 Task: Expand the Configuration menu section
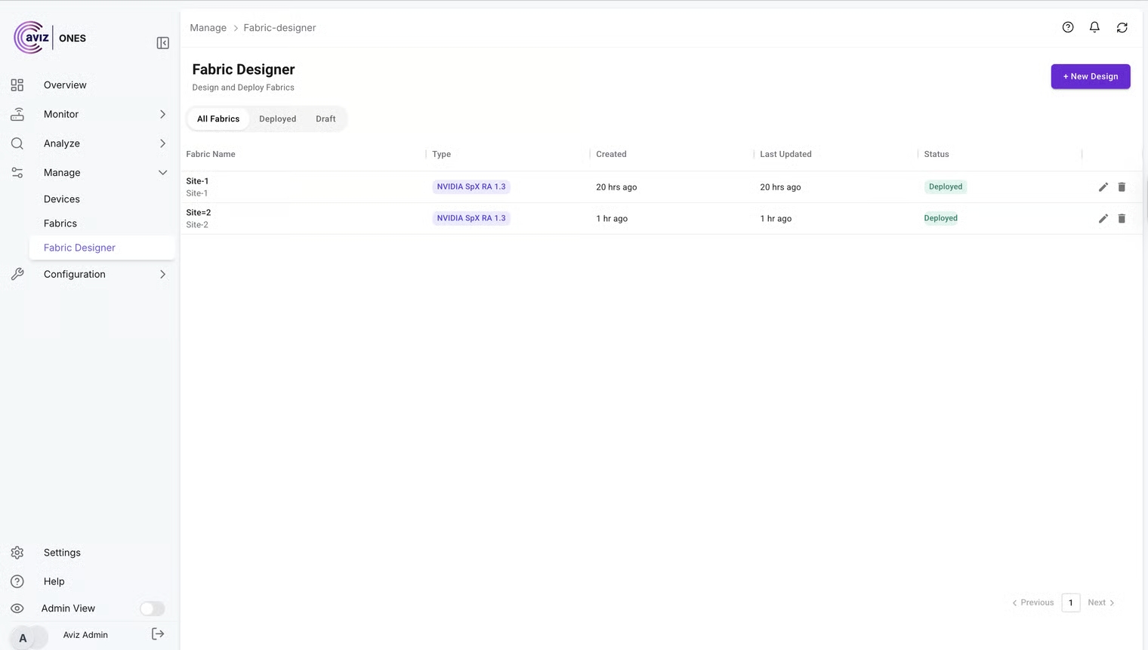point(162,274)
